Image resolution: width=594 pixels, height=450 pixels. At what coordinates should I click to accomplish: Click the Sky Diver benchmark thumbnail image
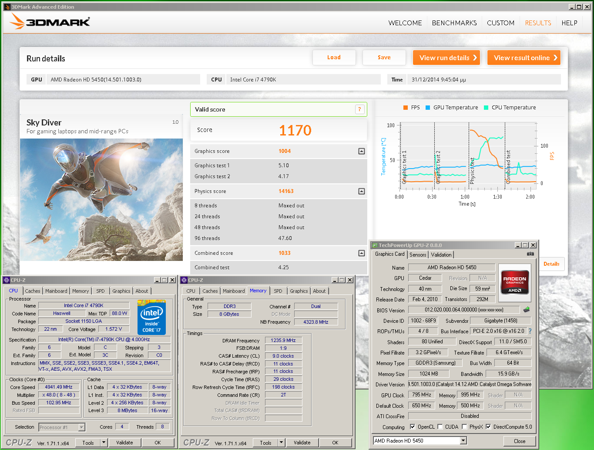(101, 200)
